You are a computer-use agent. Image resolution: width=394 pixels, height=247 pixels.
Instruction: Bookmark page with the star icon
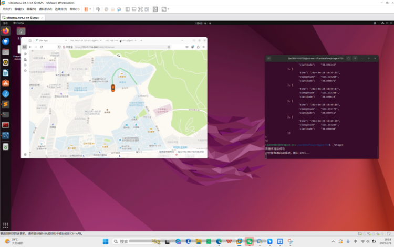tap(169, 47)
